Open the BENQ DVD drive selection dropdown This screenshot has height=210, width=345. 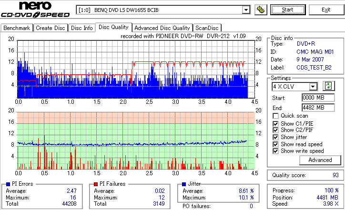246,10
